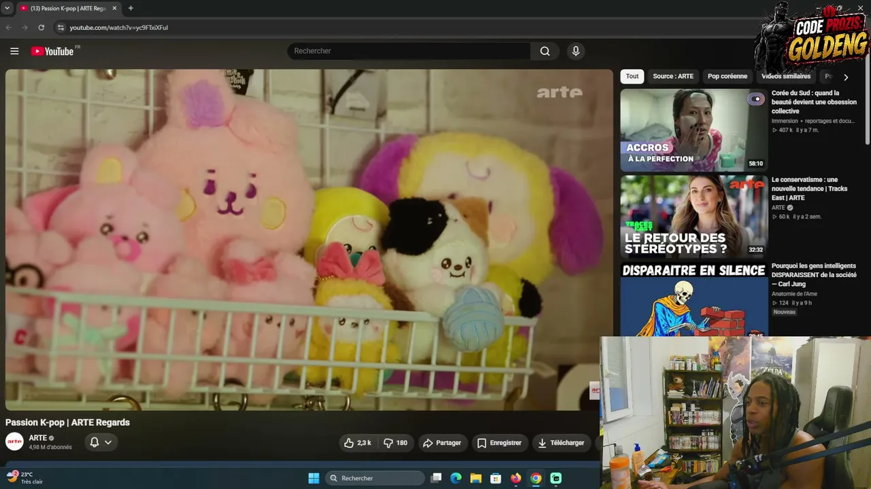The image size is (871, 489).
Task: Launch Microsoft Edge from the taskbar
Action: tap(456, 478)
